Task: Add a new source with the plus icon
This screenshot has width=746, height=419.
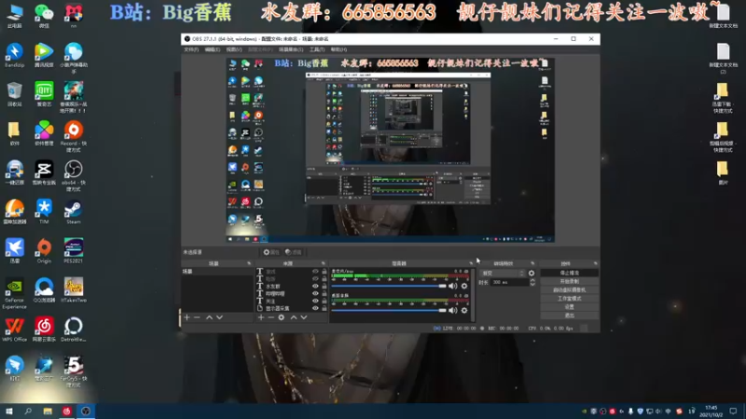Action: coord(261,318)
